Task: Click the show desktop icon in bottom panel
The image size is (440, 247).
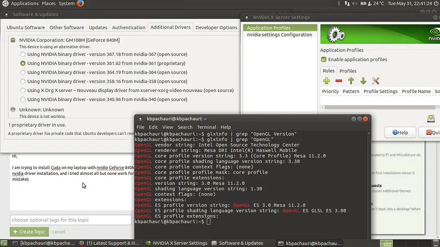Action: [3, 243]
